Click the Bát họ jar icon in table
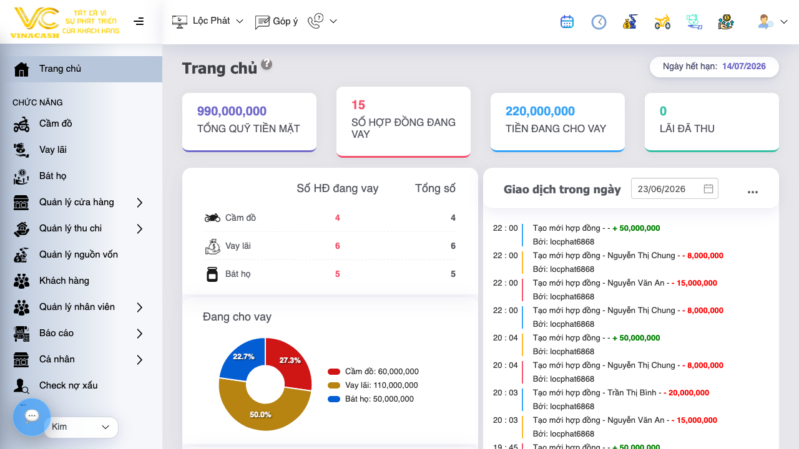This screenshot has height=449, width=799. (212, 274)
